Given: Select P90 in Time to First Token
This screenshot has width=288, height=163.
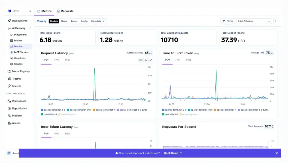Looking at the screenshot, I should (x=178, y=60).
